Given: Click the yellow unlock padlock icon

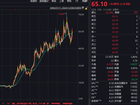Looking at the screenshot, I should coord(87,8).
